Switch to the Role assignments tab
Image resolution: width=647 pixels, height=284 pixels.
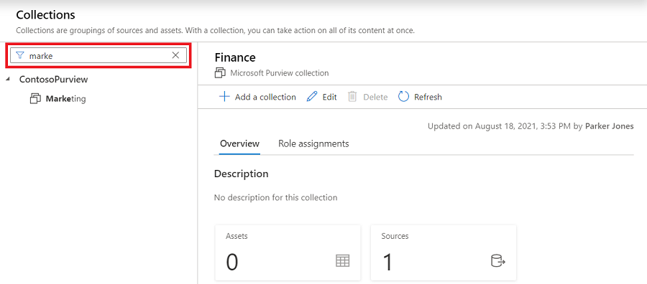[x=313, y=143]
